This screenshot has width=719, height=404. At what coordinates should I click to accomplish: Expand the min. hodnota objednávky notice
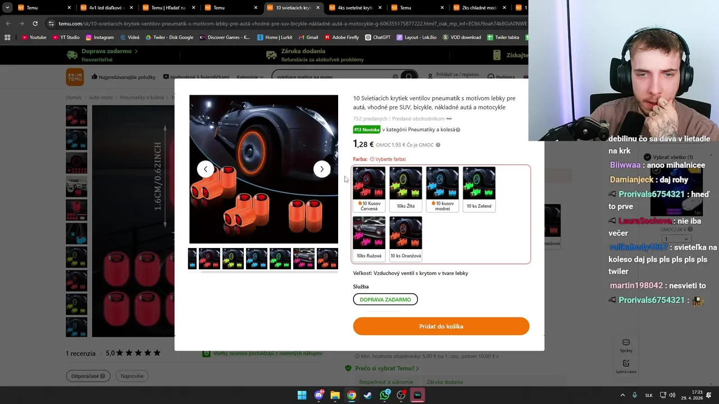tap(426, 356)
